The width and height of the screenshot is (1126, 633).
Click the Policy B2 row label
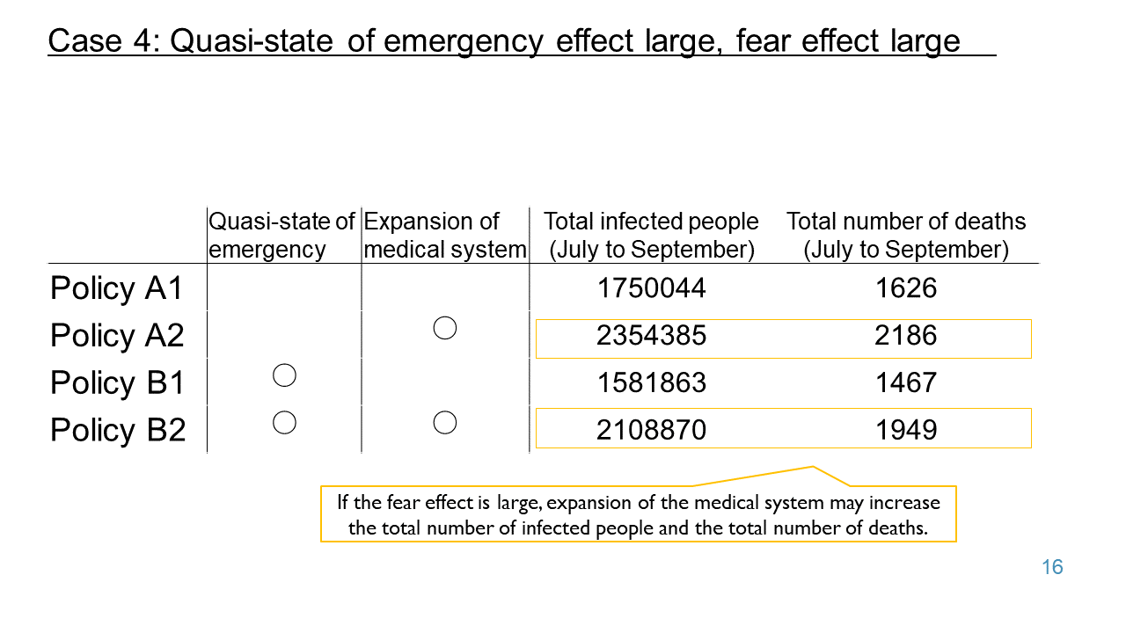click(117, 430)
